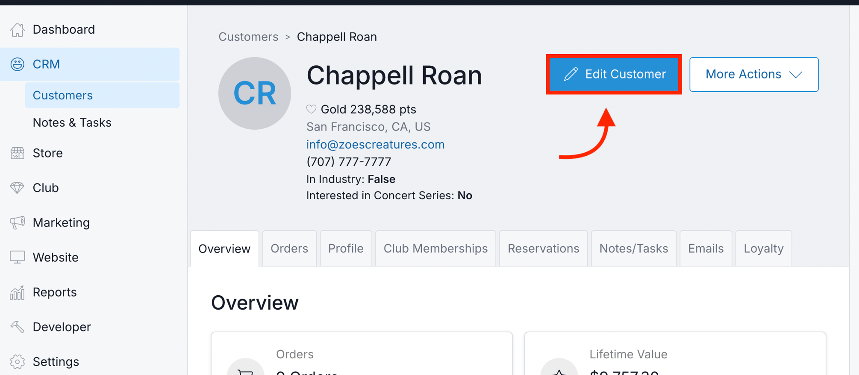Image resolution: width=859 pixels, height=375 pixels.
Task: Select the Overview tab
Action: pyautogui.click(x=224, y=249)
